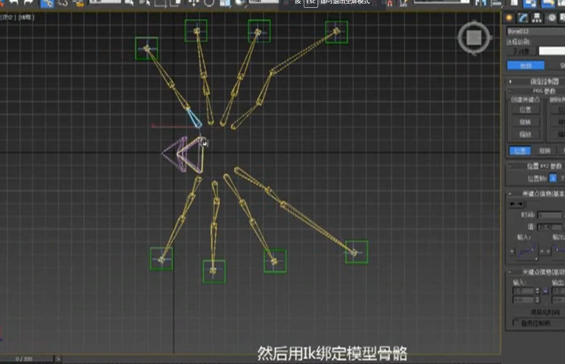Click the Mirror tool in toolbar
The image size is (565, 364).
point(481,3)
